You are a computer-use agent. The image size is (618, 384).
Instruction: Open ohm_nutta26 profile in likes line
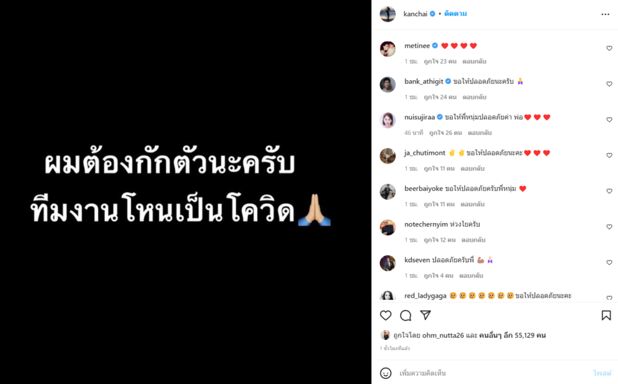(442, 336)
